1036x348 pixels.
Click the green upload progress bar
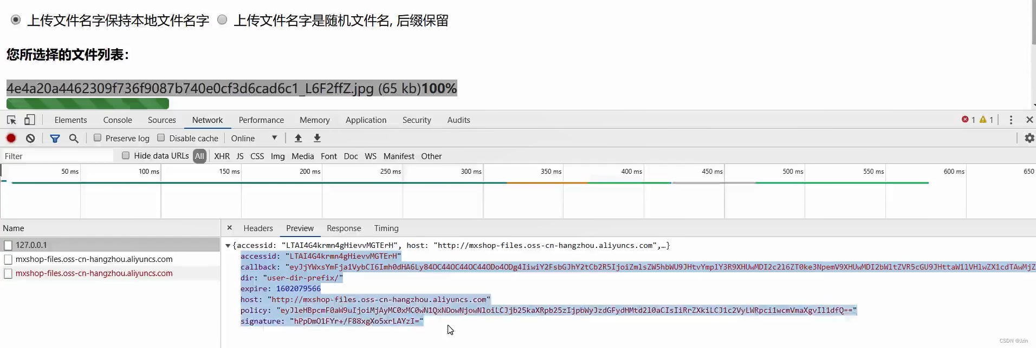(x=88, y=103)
